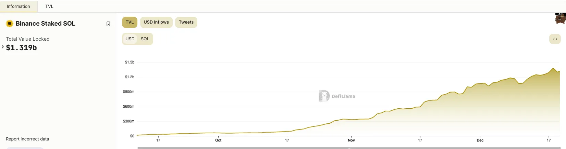This screenshot has height=149, width=566.
Task: Switch to the TVL tab
Action: [49, 6]
